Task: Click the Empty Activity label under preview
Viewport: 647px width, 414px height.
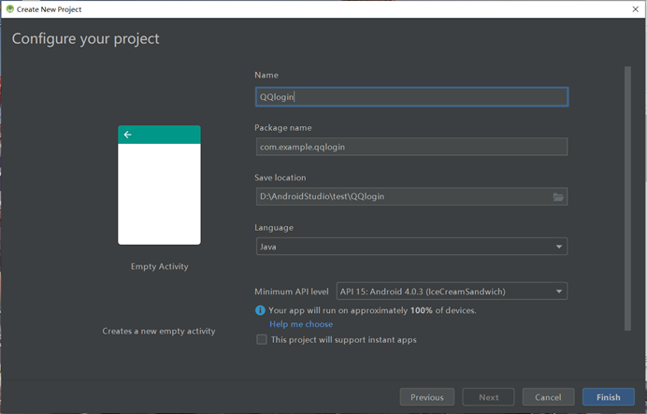Action: (159, 266)
